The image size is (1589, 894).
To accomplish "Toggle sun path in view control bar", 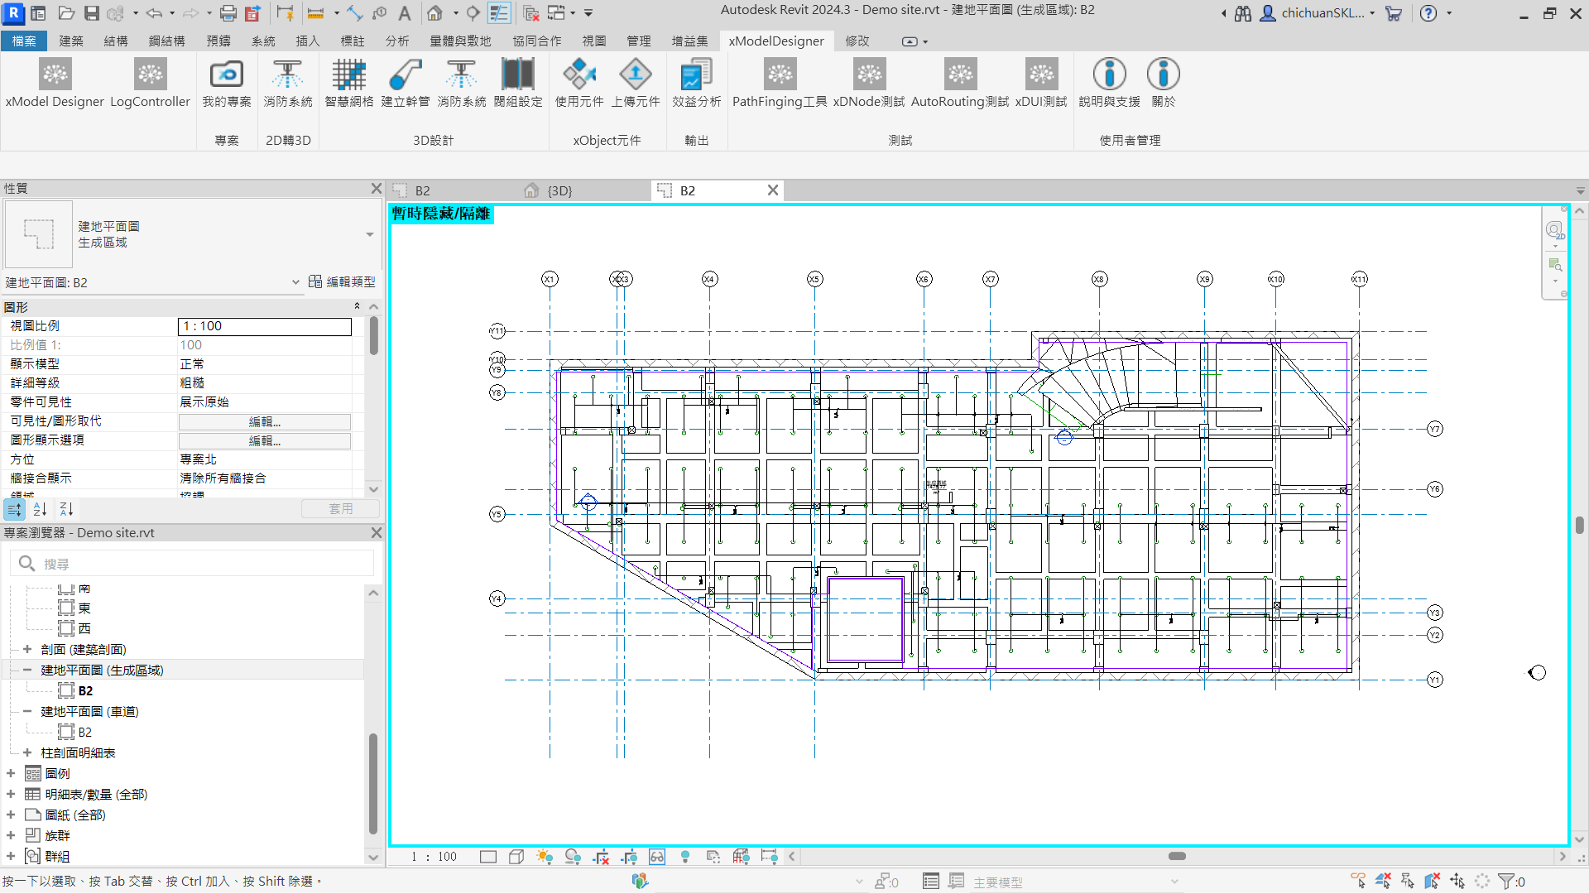I will click(544, 857).
